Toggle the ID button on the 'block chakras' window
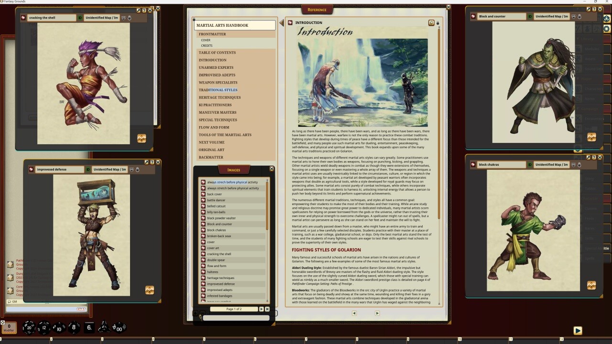 pos(530,165)
